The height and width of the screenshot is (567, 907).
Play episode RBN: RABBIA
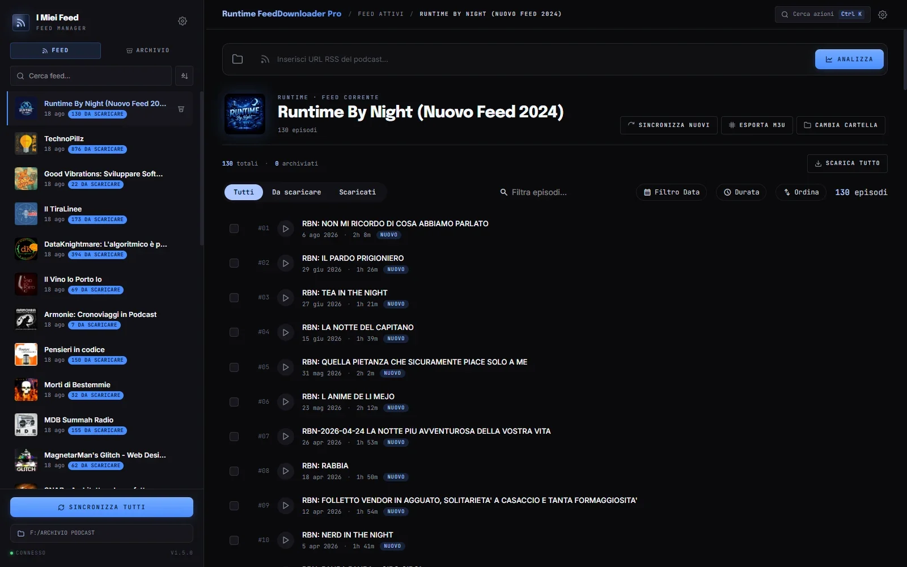(286, 471)
